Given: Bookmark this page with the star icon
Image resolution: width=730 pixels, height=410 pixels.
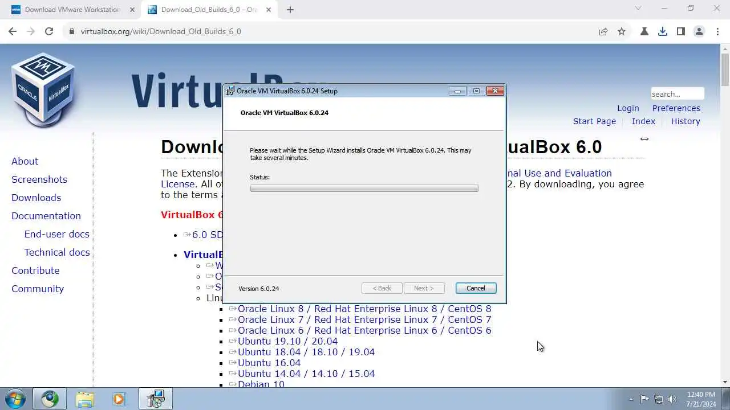Looking at the screenshot, I should [x=622, y=31].
